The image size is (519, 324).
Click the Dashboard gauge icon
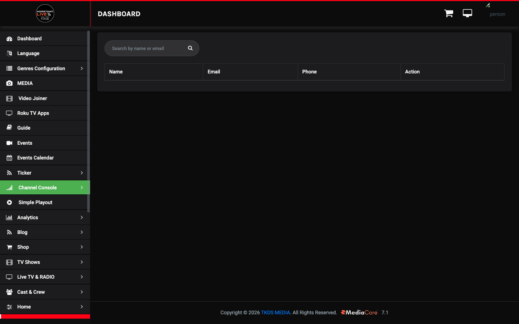point(9,39)
